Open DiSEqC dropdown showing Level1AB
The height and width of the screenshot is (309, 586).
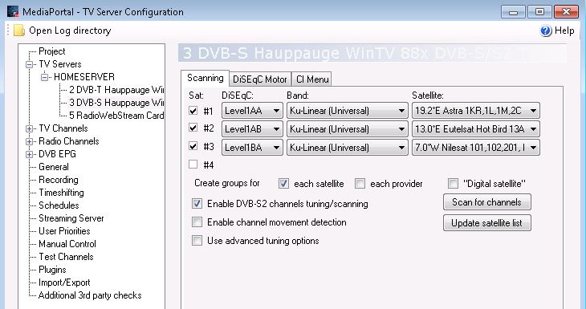[x=252, y=129]
